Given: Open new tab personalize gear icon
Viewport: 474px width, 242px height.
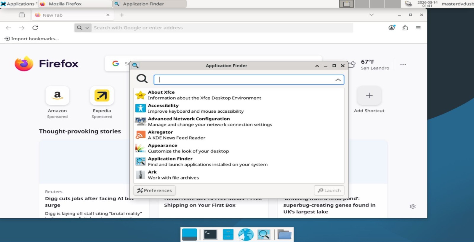Looking at the screenshot, I should click(413, 206).
